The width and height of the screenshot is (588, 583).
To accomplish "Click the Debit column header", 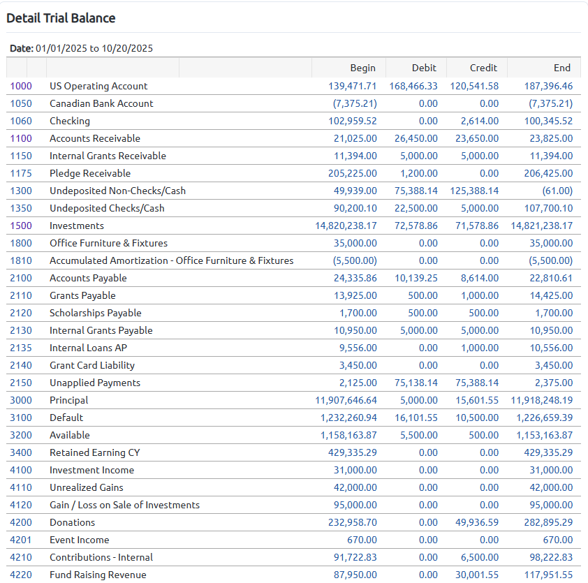I will coord(424,68).
